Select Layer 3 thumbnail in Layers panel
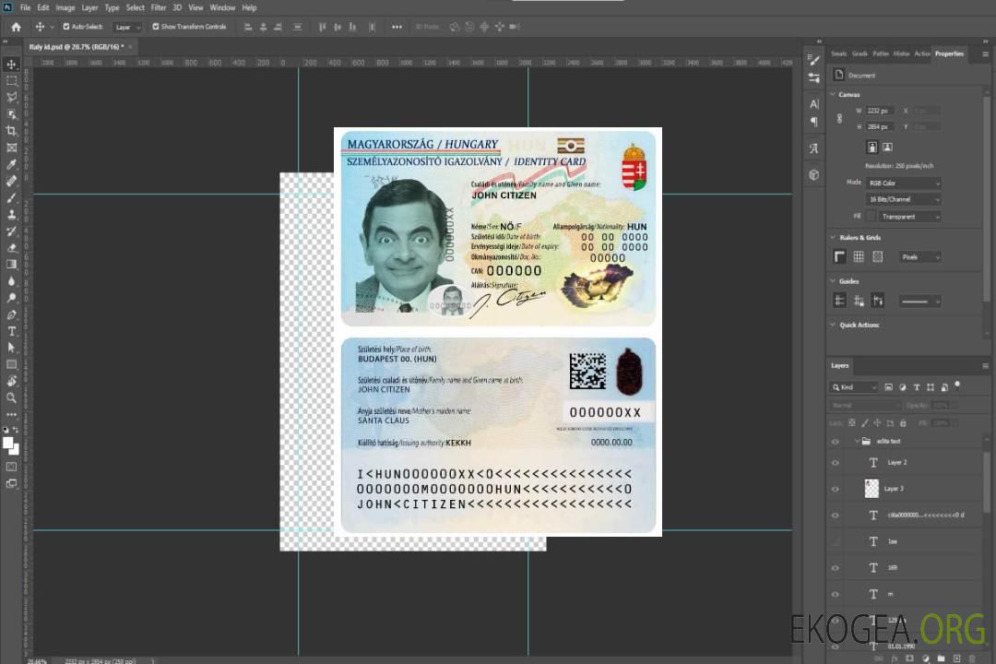This screenshot has width=996, height=664. (x=871, y=489)
